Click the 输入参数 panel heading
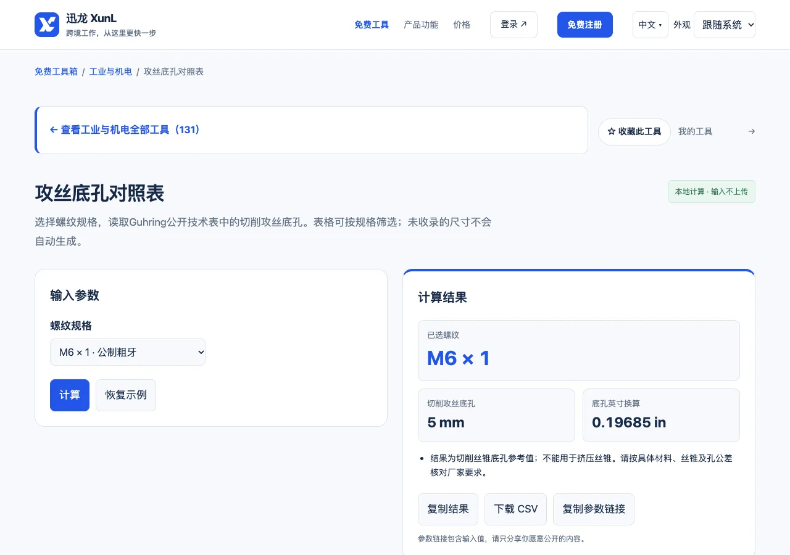The width and height of the screenshot is (790, 555). click(x=75, y=295)
